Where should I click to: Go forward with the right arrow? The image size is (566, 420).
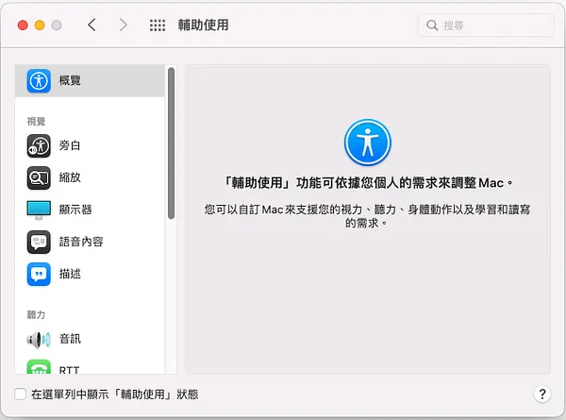[124, 25]
